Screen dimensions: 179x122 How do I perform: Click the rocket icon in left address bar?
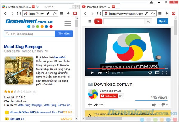coord(48,14)
